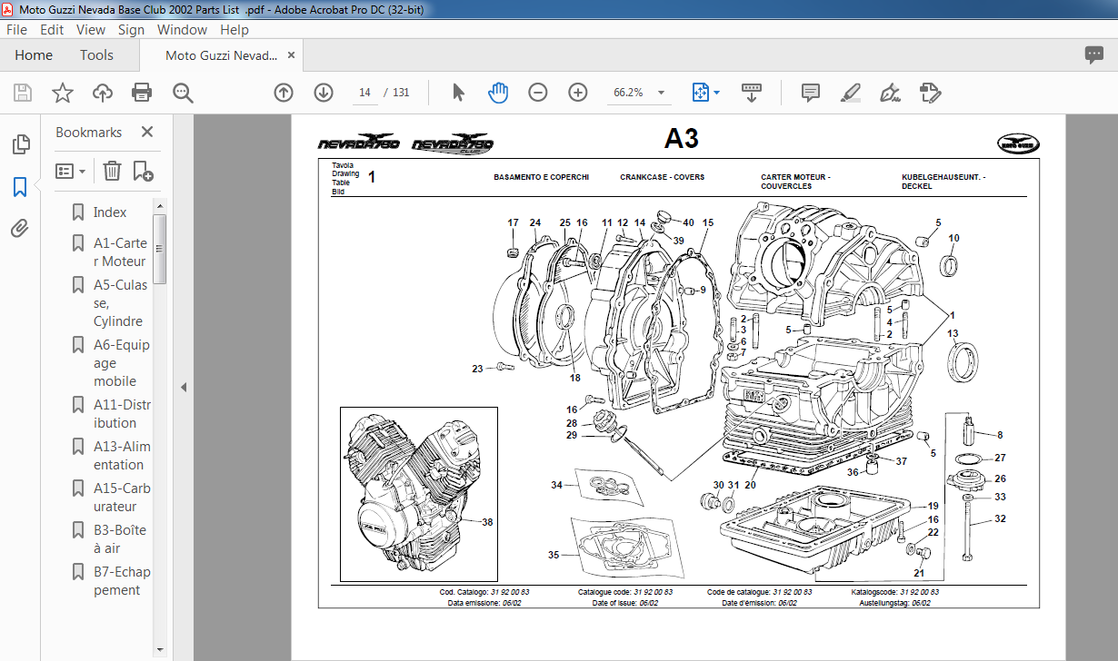
Task: Jump to A1-Carter Moteur bookmark
Action: pyautogui.click(x=120, y=252)
